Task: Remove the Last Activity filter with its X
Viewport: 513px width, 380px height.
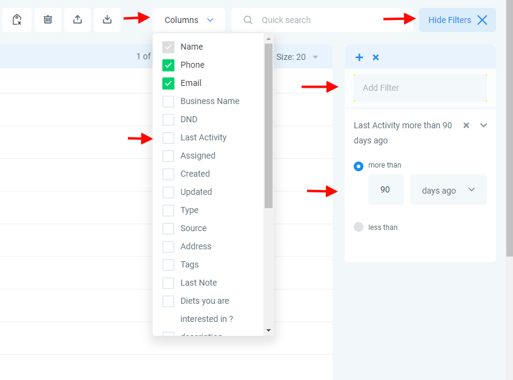Action: pos(466,125)
